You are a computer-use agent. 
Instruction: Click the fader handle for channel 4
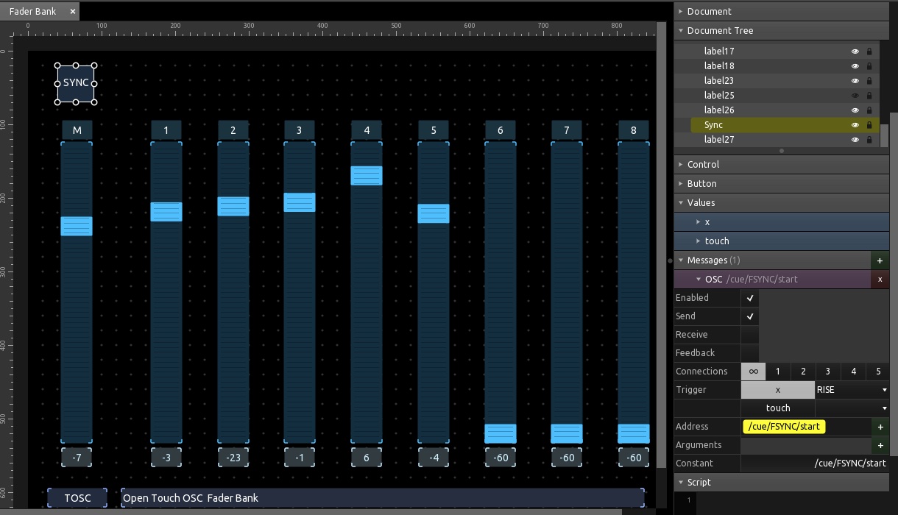367,175
